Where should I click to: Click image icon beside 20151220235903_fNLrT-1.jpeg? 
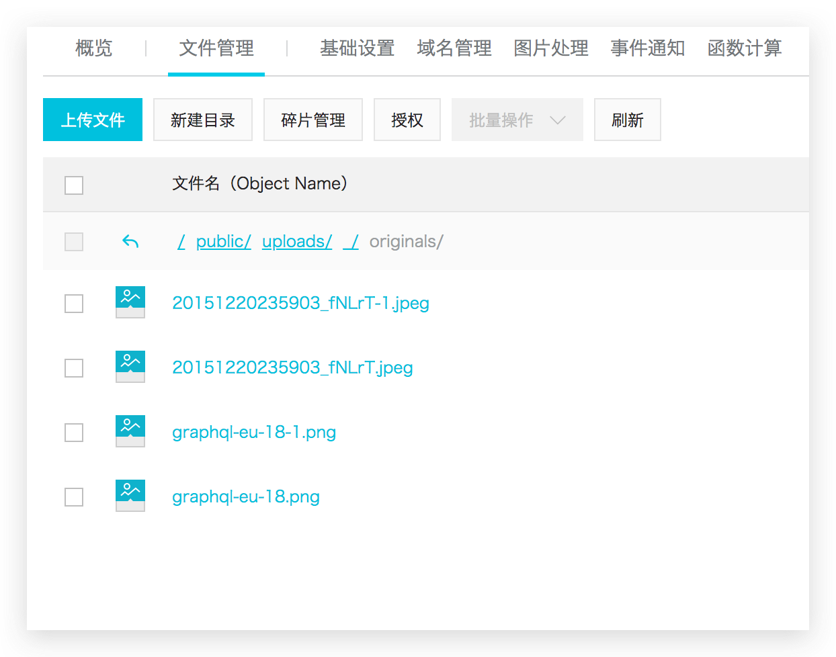point(130,302)
